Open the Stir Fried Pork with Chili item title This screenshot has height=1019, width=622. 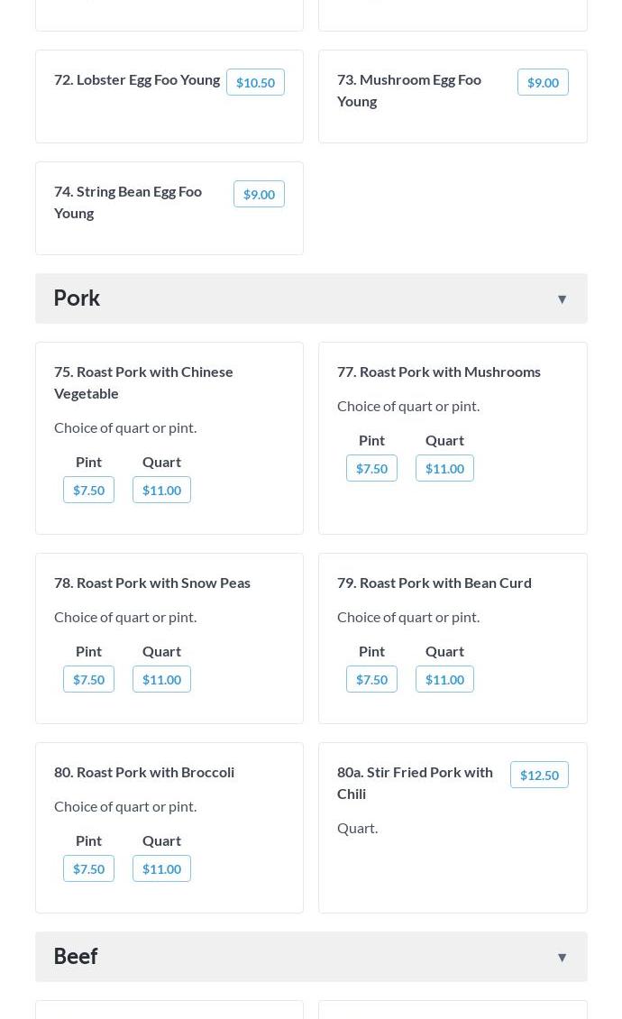[415, 783]
